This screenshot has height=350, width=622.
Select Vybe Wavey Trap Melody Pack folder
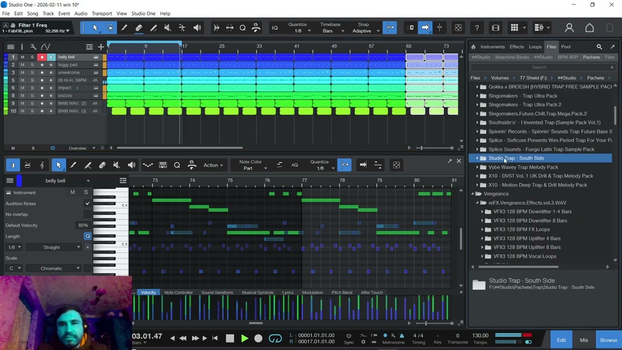[x=523, y=167]
